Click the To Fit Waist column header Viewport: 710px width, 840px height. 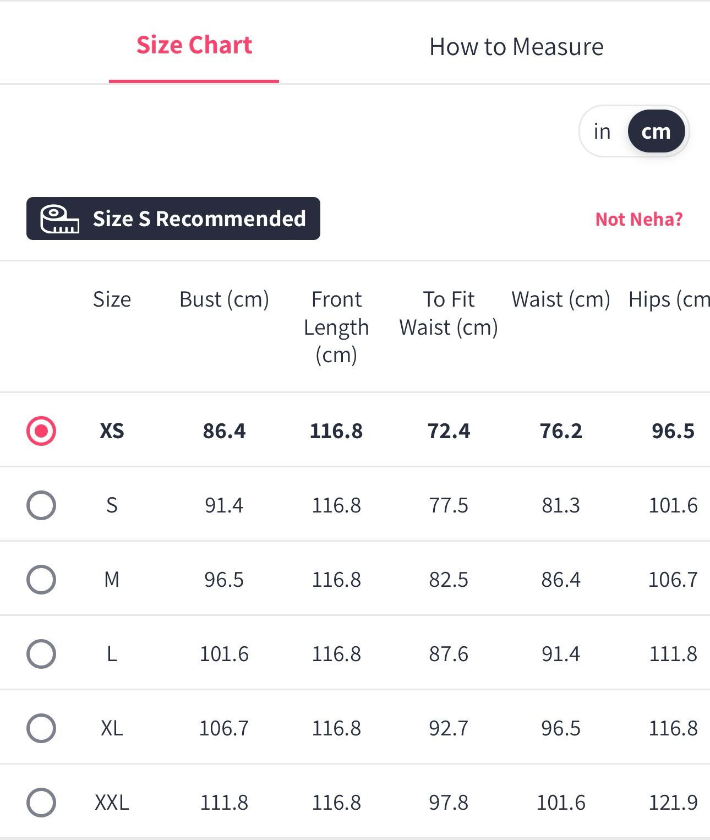click(x=449, y=313)
